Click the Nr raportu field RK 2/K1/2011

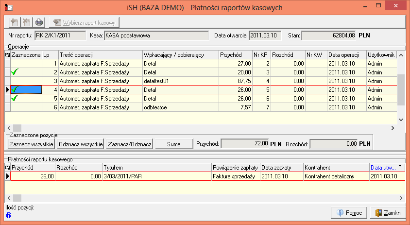point(60,35)
